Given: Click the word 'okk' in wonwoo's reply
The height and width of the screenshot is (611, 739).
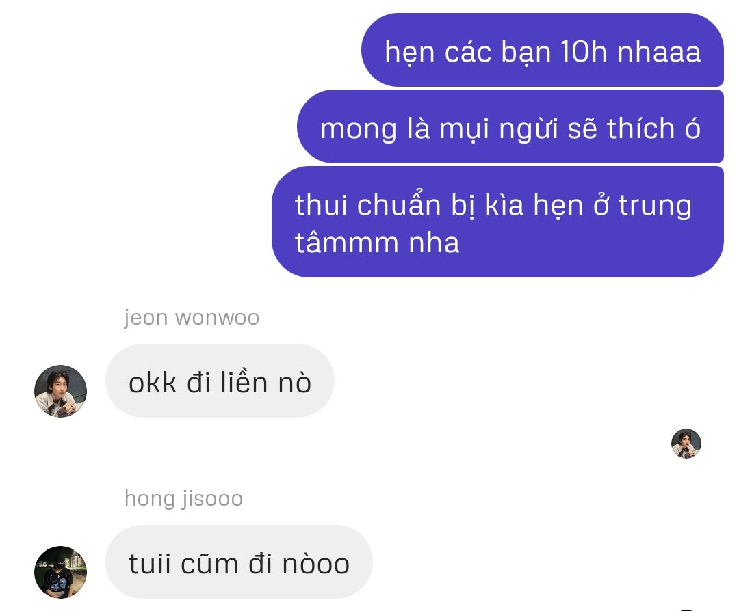Looking at the screenshot, I should click(152, 382).
